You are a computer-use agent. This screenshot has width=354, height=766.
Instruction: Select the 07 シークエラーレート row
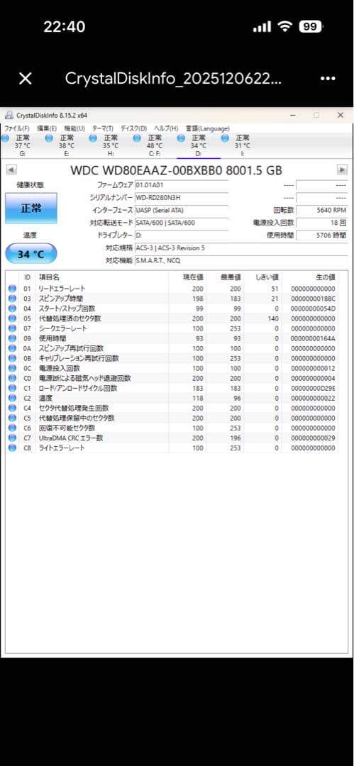point(172,329)
